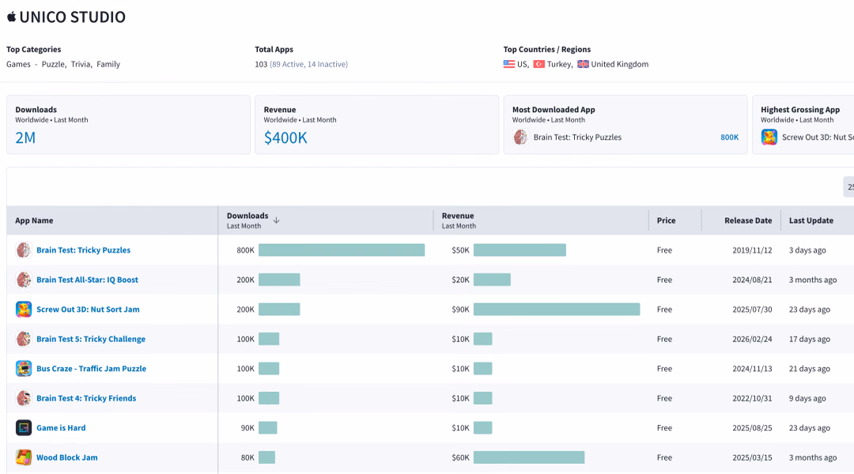Click the Brain Test: Tricky Puzzles row icon
Screen dimensions: 854x474
point(24,250)
